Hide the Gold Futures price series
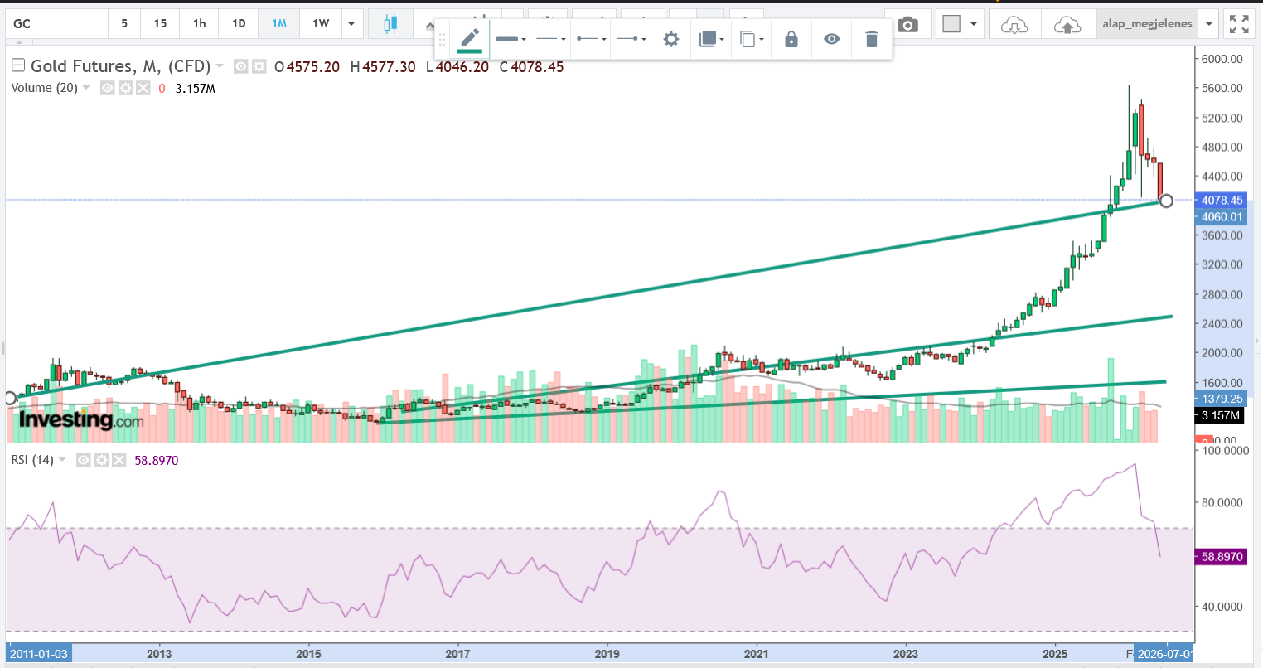 [241, 66]
